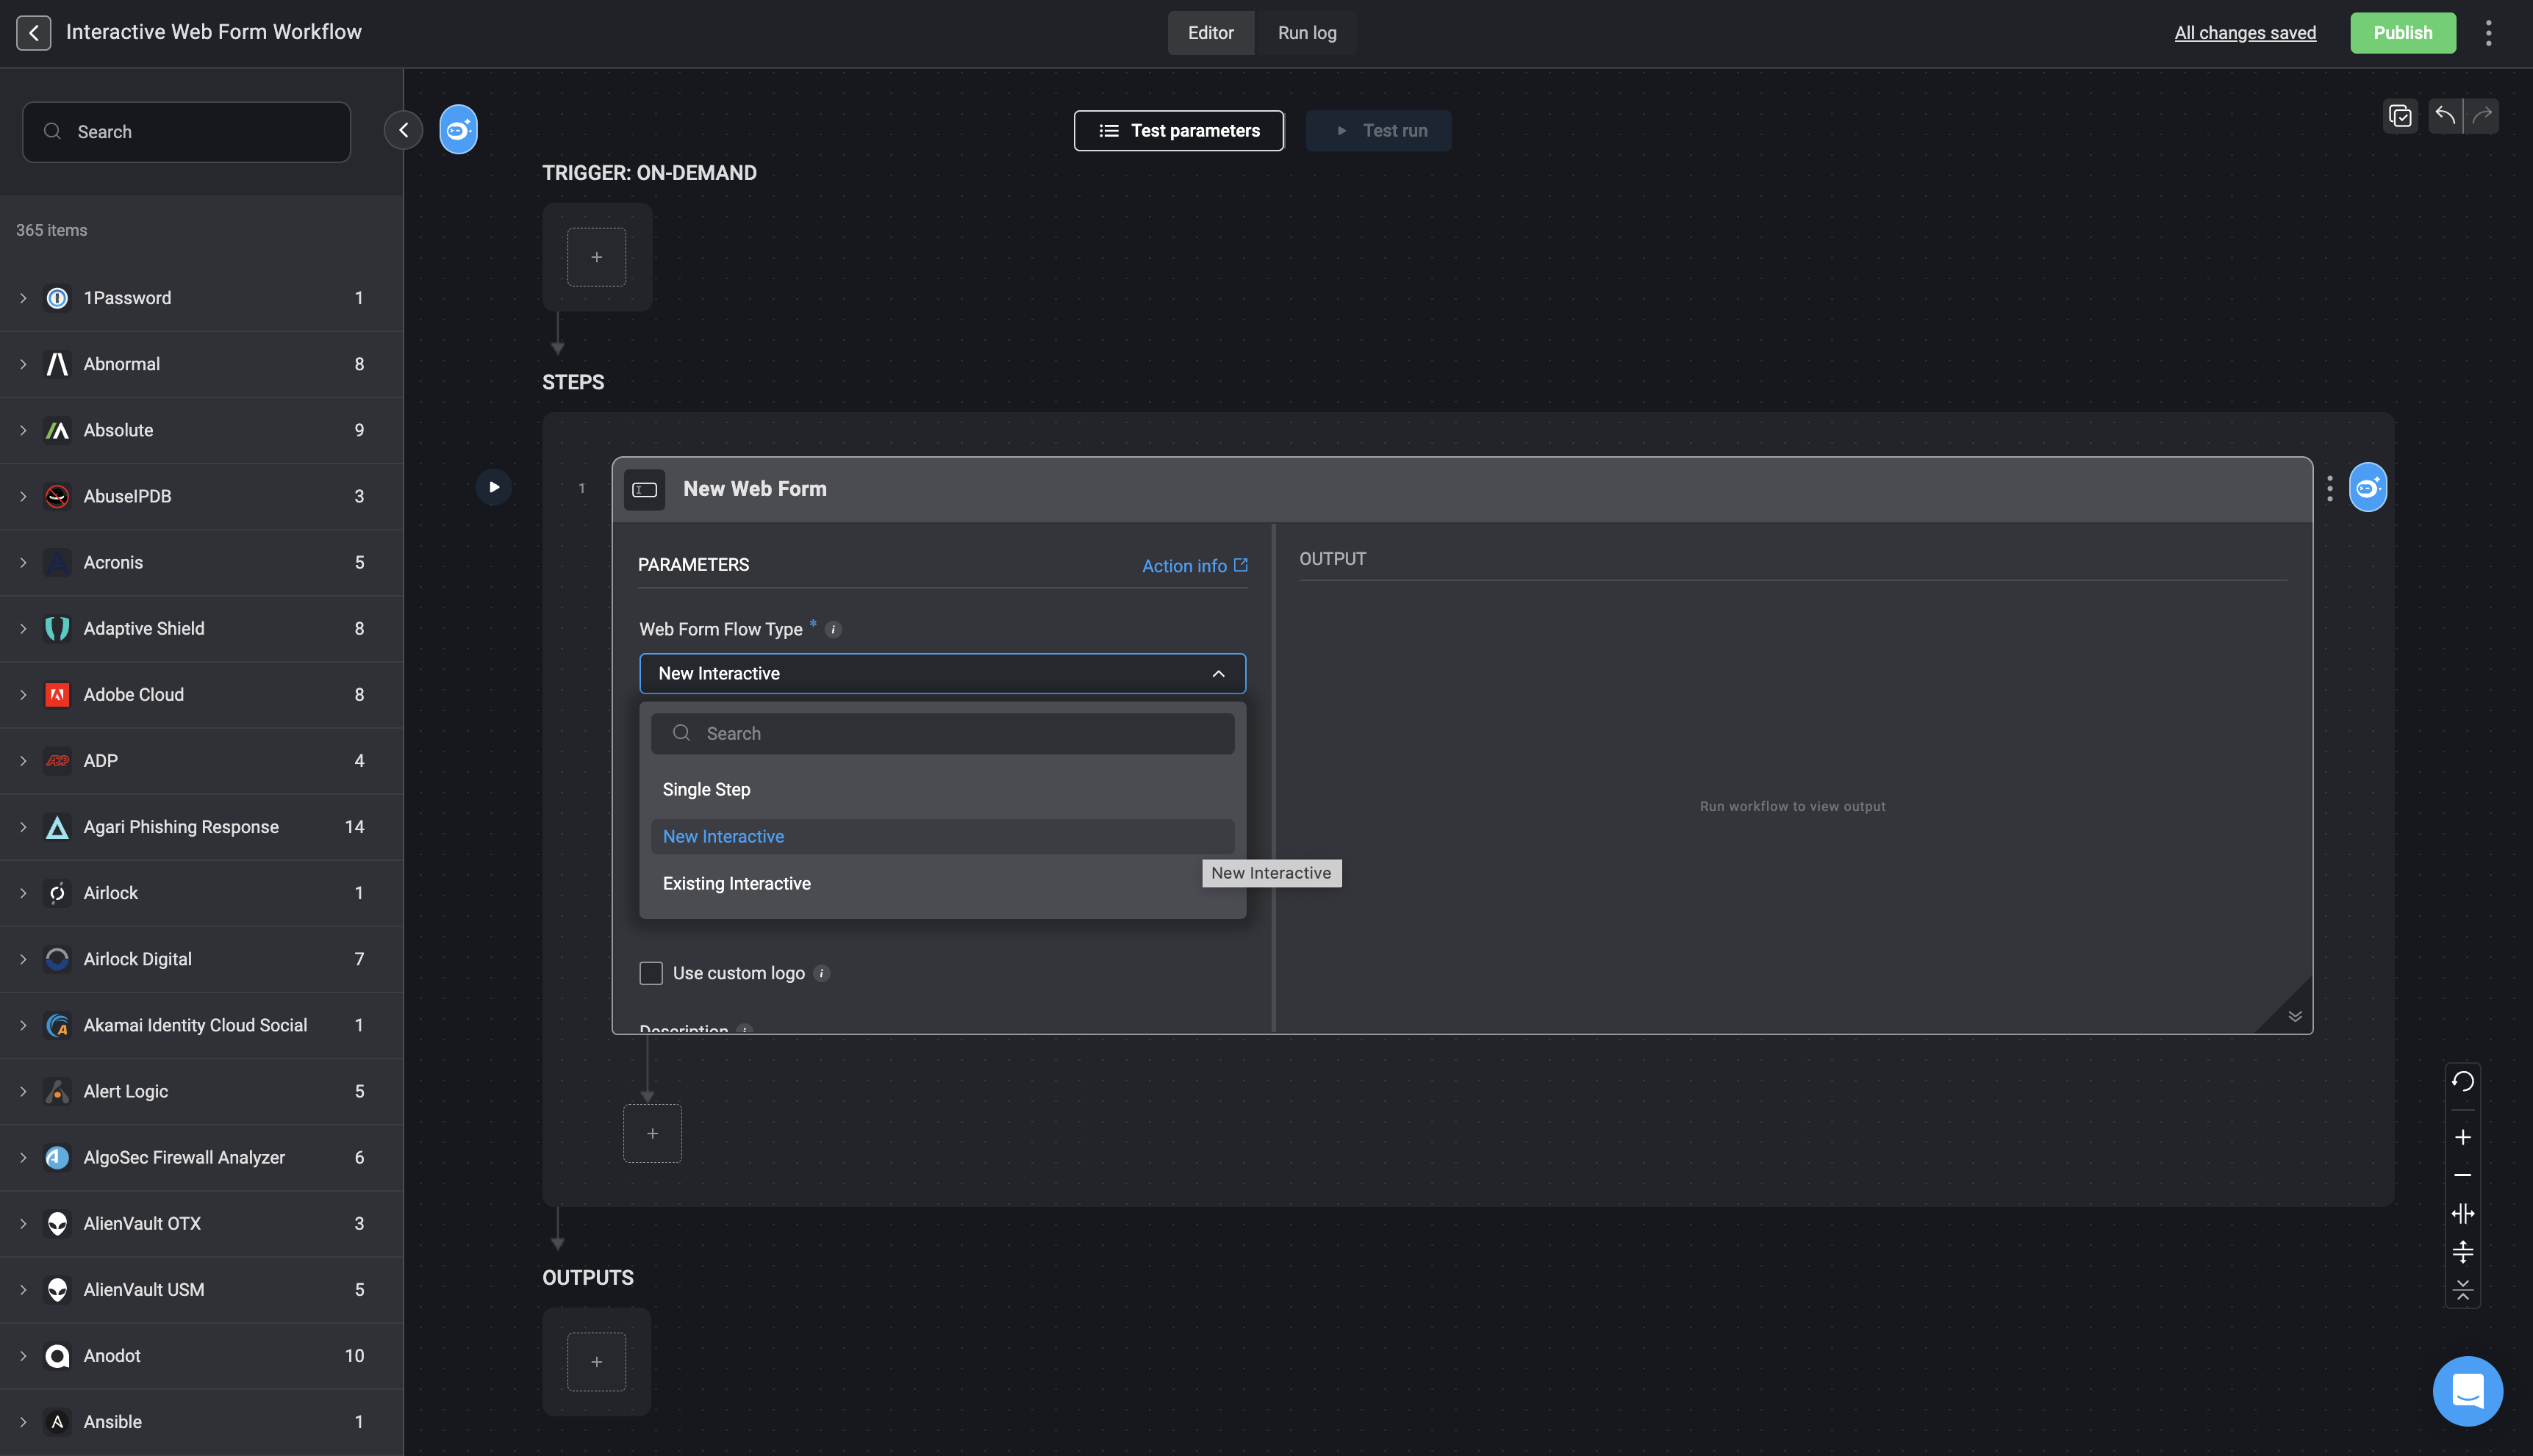This screenshot has height=1456, width=2533.
Task: Click the Publish button
Action: click(x=2402, y=33)
